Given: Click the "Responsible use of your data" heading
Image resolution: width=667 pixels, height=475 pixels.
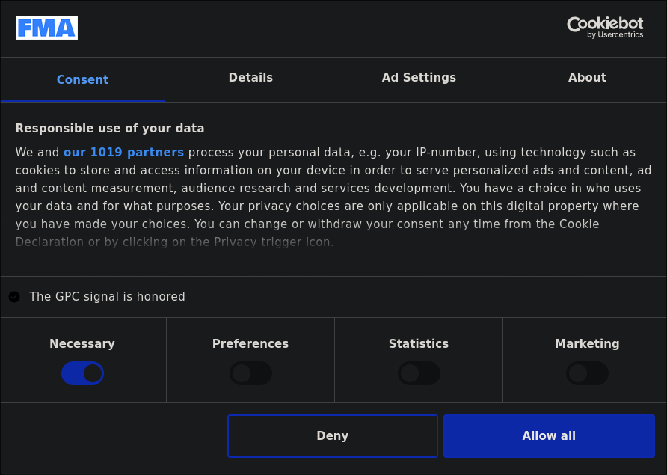Looking at the screenshot, I should 110,129.
